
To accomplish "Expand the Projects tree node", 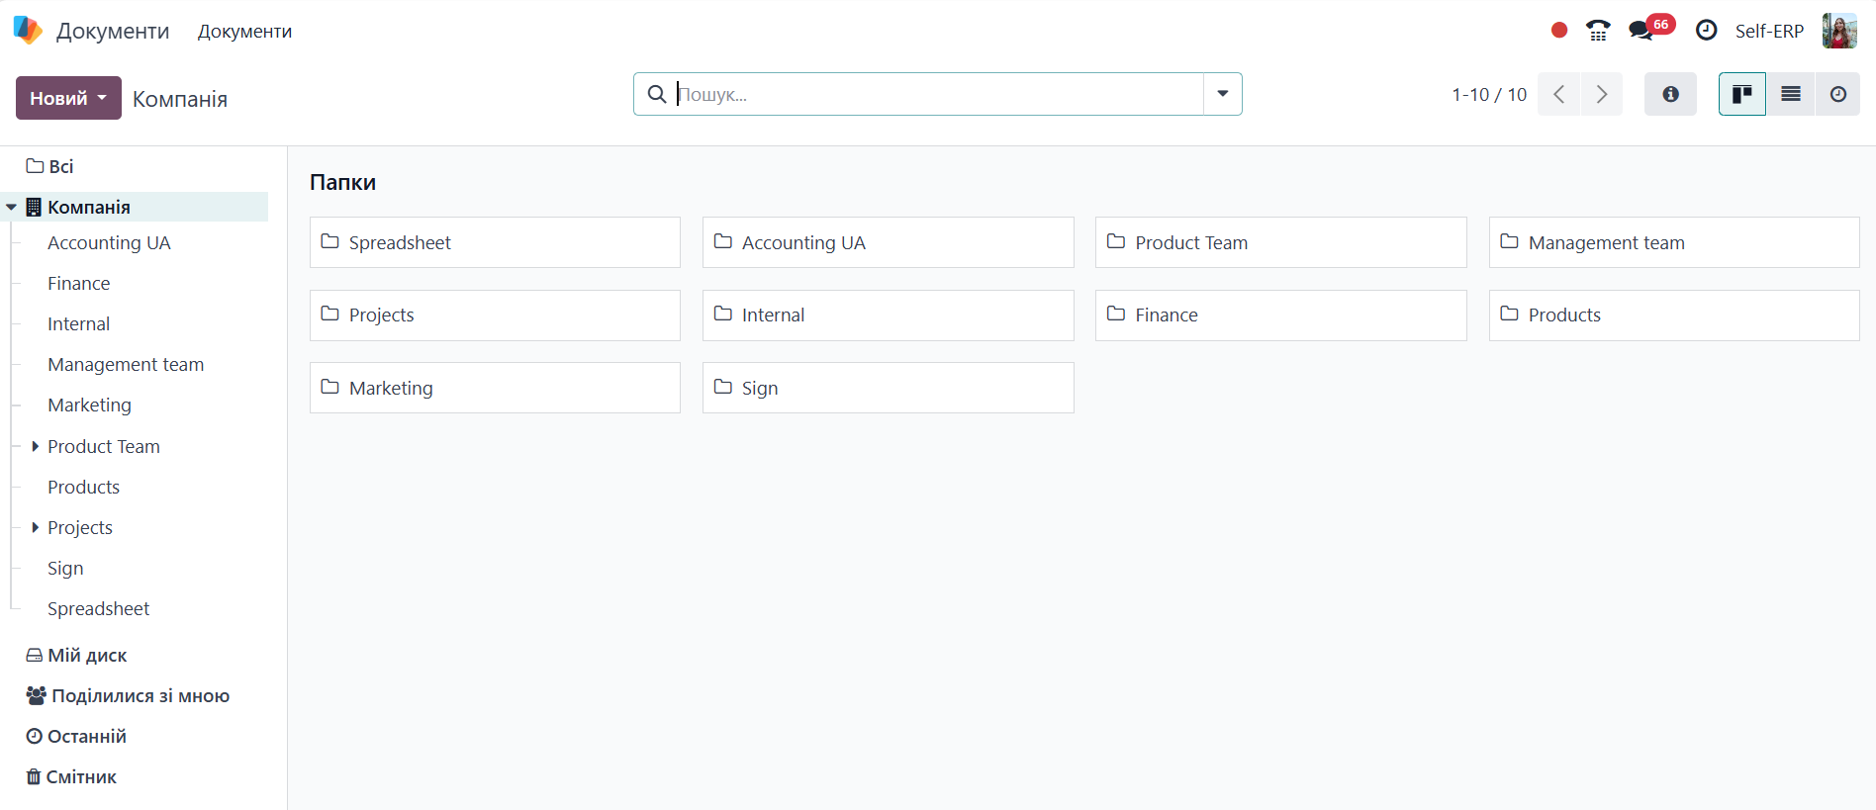I will click(36, 527).
